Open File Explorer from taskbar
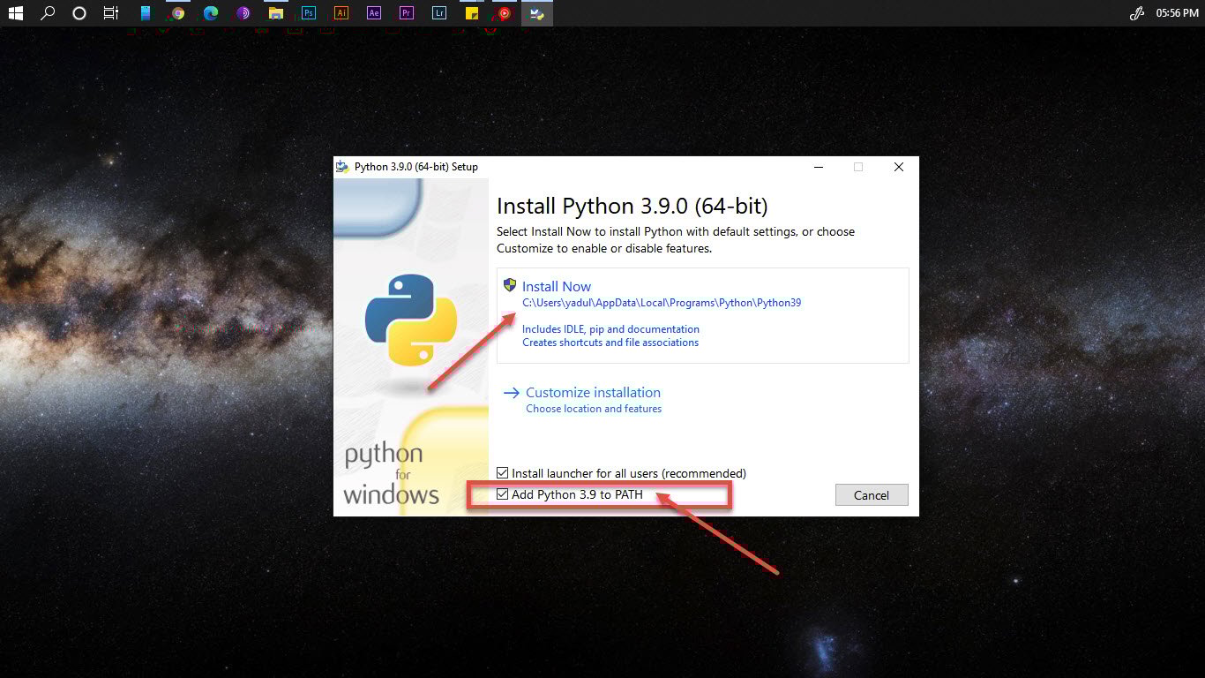 coord(276,13)
